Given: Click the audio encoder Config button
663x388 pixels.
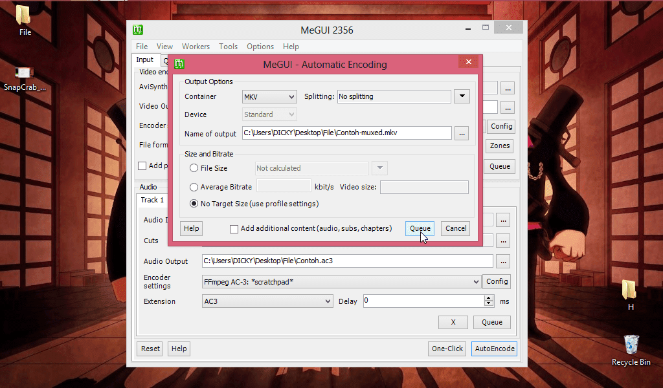Looking at the screenshot, I should [x=497, y=281].
